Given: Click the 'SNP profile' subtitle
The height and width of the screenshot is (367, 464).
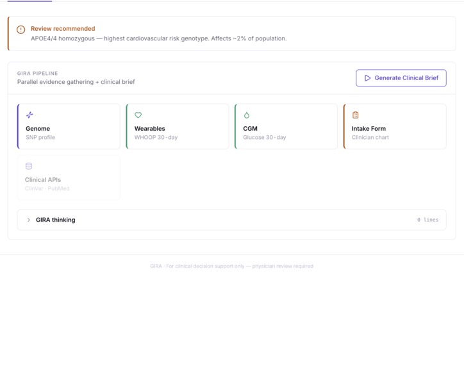Looking at the screenshot, I should click(40, 137).
